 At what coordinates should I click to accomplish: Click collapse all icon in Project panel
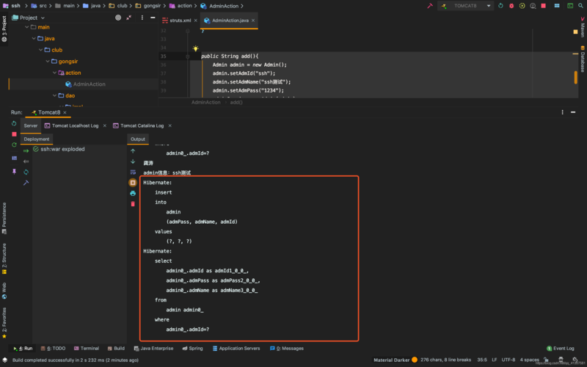pyautogui.click(x=129, y=18)
